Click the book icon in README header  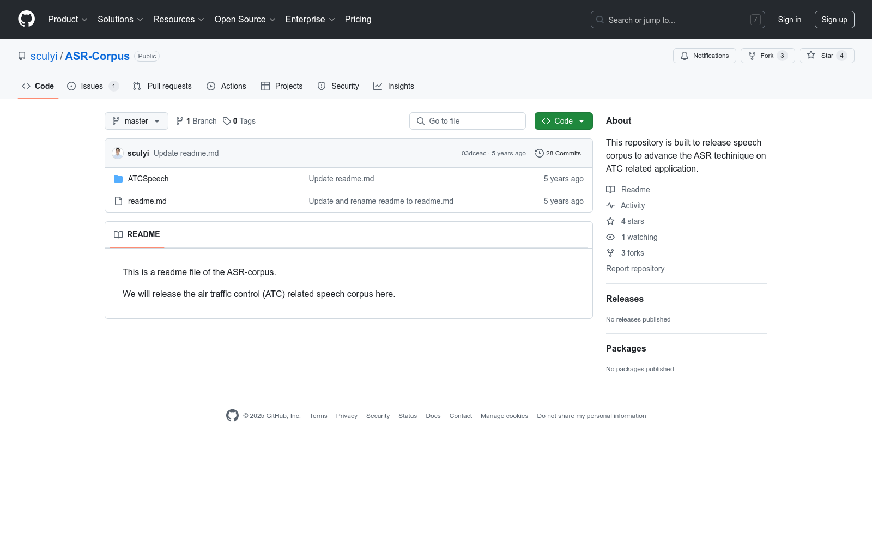tap(118, 234)
